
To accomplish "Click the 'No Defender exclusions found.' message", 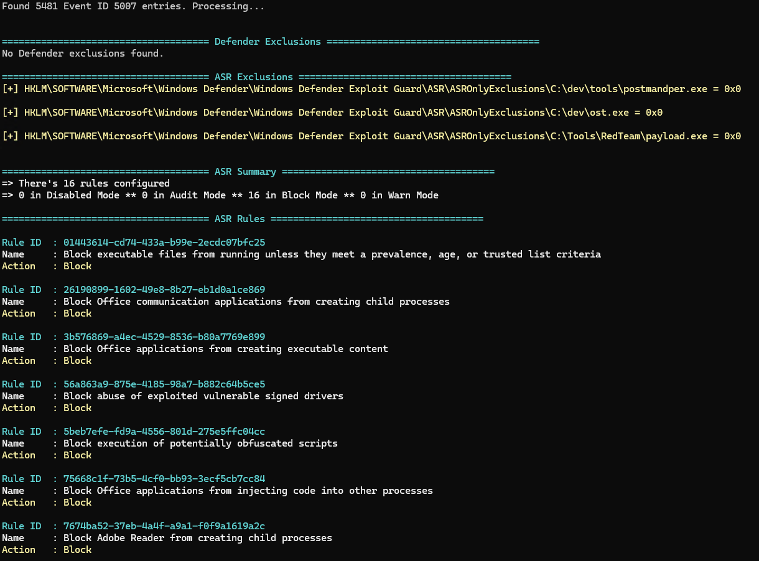I will click(83, 53).
